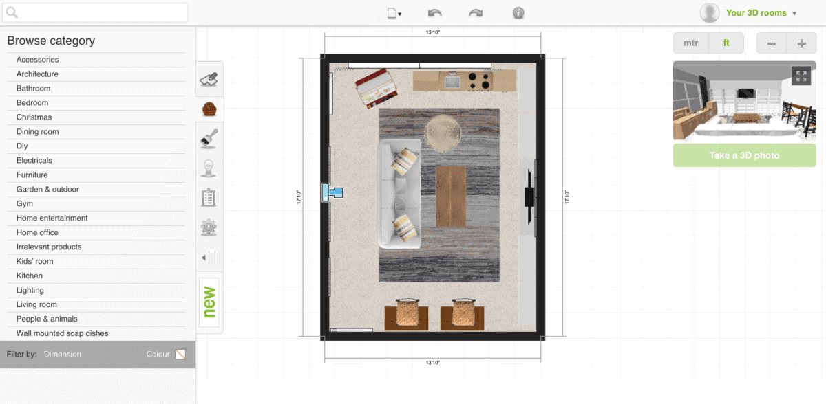
Task: Click the magnifier search icon
Action: click(x=12, y=12)
